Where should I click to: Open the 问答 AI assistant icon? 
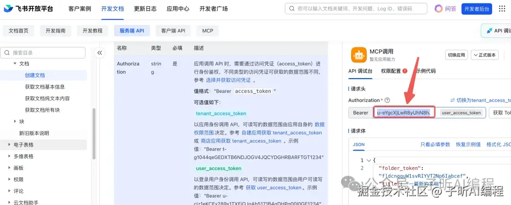click(439, 9)
